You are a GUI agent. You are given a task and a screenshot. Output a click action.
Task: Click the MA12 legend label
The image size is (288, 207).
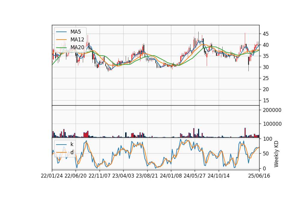[77, 40]
